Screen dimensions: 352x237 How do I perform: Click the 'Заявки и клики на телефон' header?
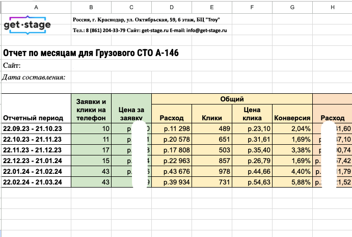tap(91, 108)
